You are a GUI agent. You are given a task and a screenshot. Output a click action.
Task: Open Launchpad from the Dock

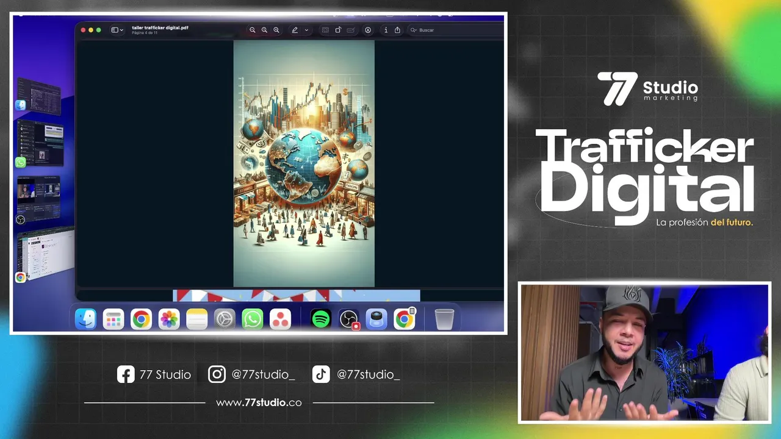coord(113,319)
